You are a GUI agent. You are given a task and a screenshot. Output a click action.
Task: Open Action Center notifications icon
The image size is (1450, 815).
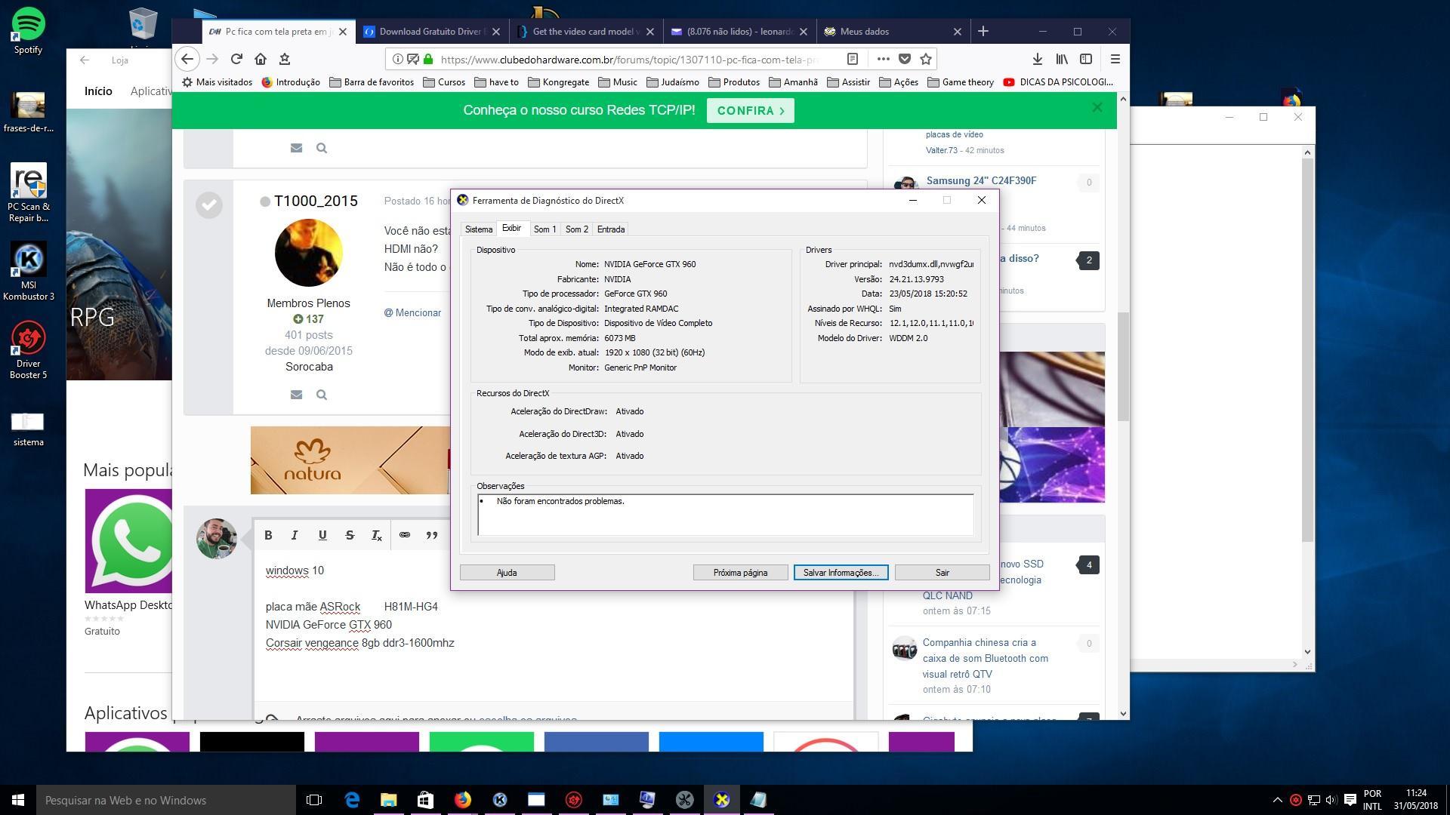tap(1350, 800)
